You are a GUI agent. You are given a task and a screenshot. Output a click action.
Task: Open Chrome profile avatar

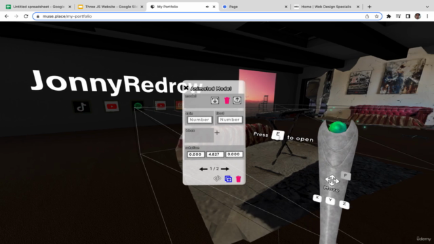[x=418, y=16]
